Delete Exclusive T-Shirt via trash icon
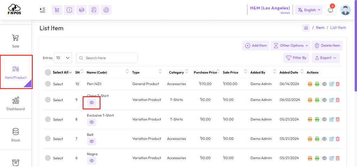Image resolution: width=357 pixels, height=167 pixels. (337, 119)
